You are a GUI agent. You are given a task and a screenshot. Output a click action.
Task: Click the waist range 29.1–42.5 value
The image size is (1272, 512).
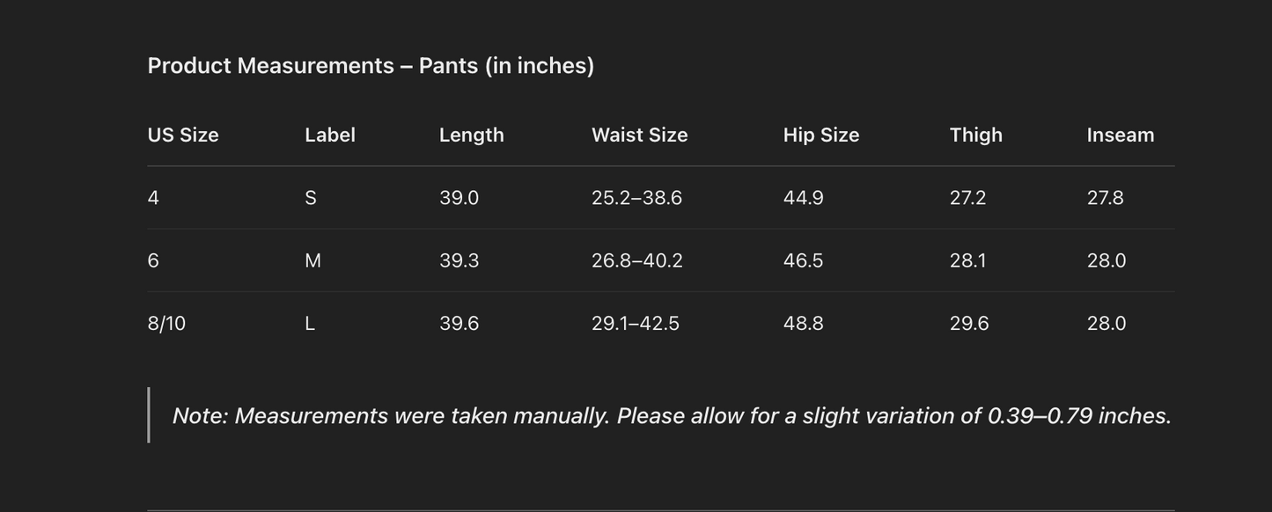636,324
